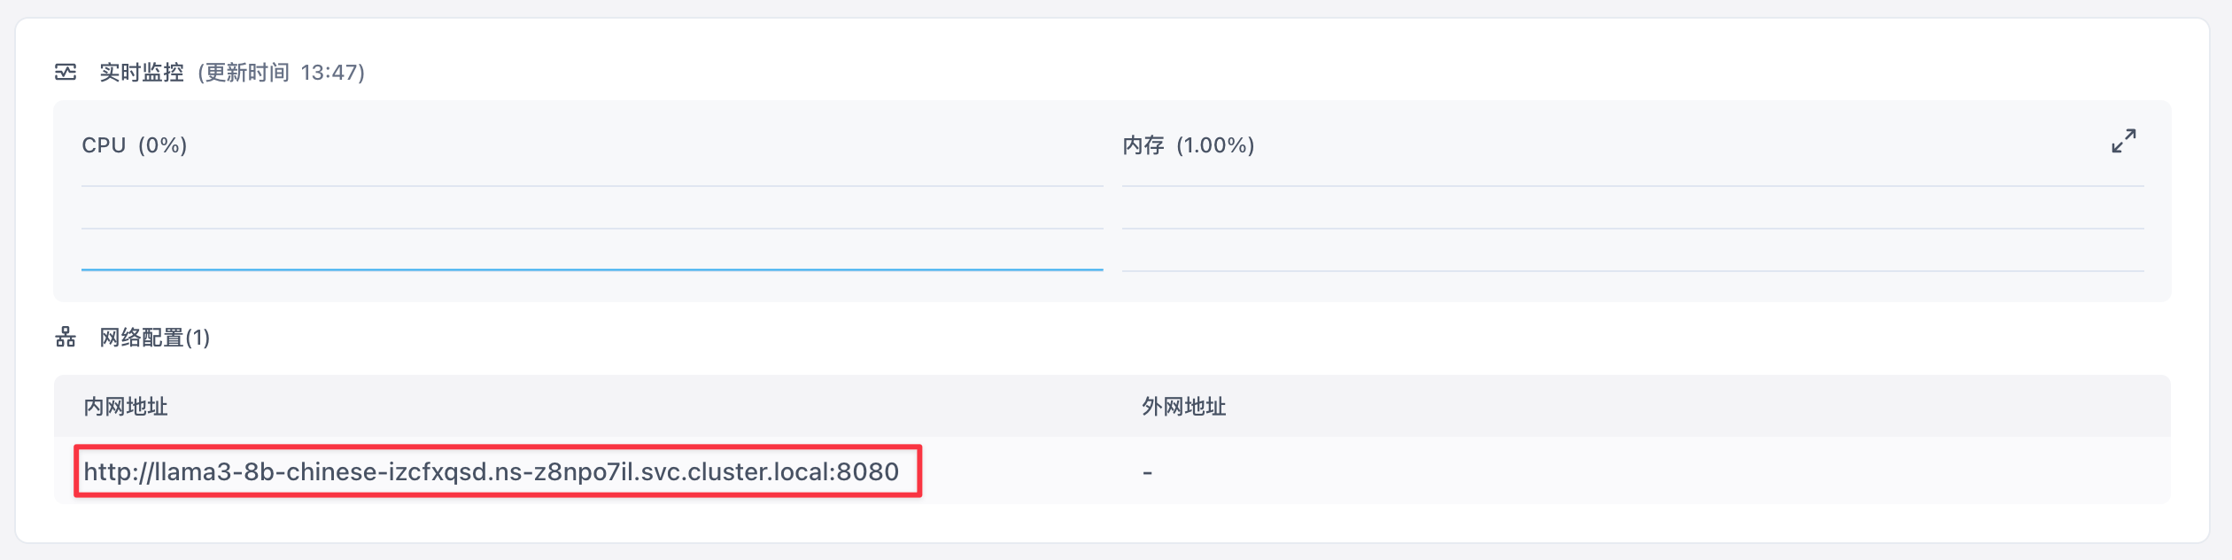Click the top gridline of CPU chart
2232x560 pixels.
click(592, 186)
